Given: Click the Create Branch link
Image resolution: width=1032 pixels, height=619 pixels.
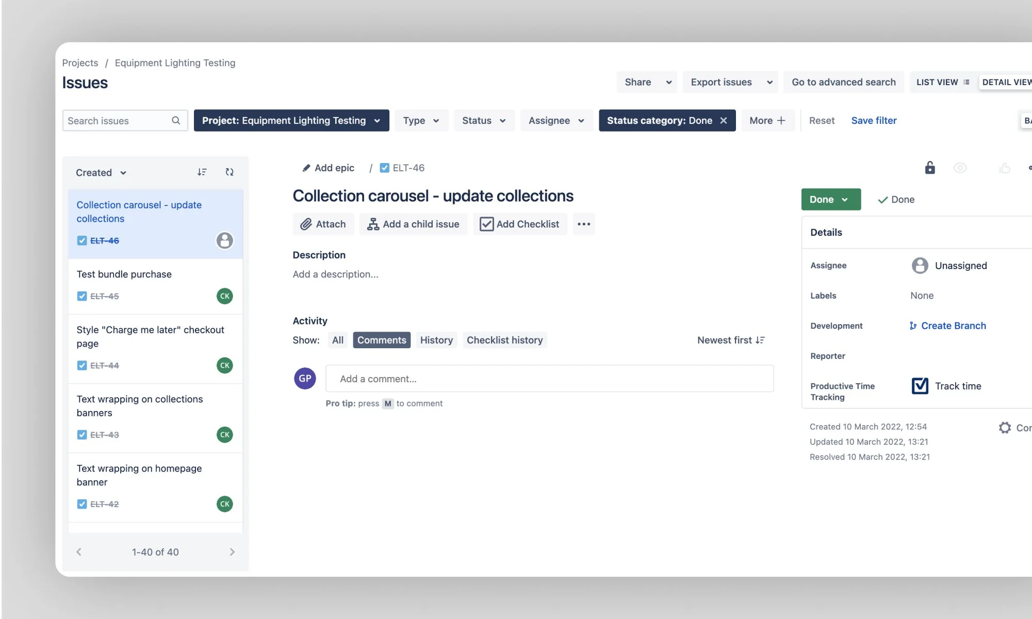Looking at the screenshot, I should (x=953, y=325).
